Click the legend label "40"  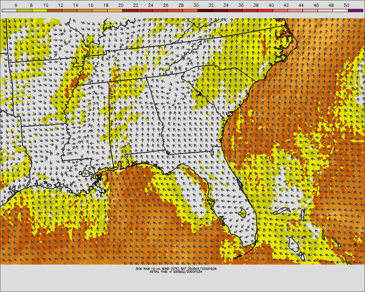[271, 5]
